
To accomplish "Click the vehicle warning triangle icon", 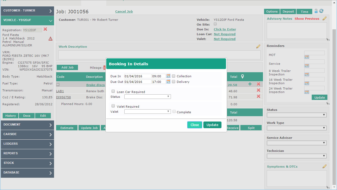I will coord(50,39).
